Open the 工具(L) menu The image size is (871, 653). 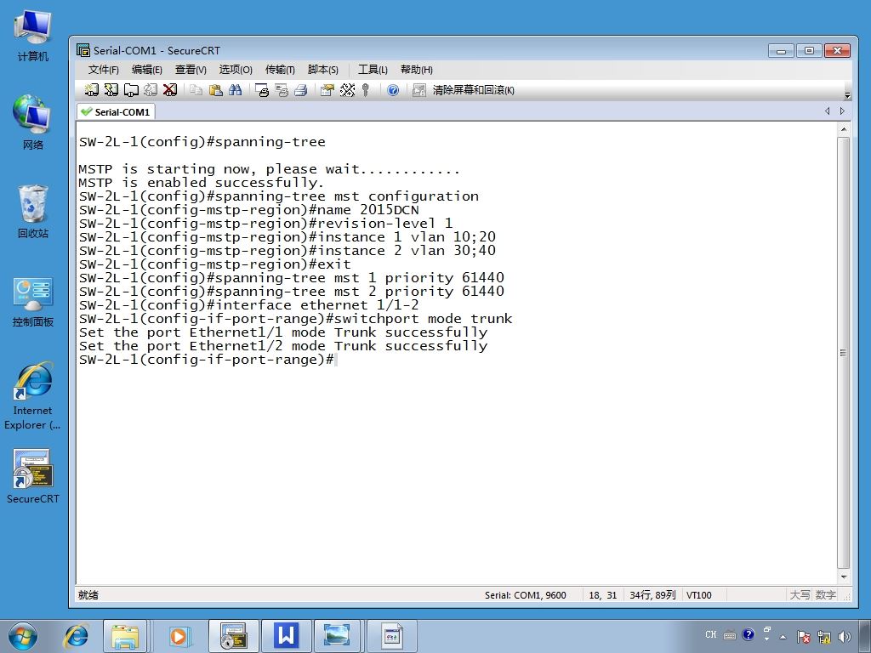(373, 70)
